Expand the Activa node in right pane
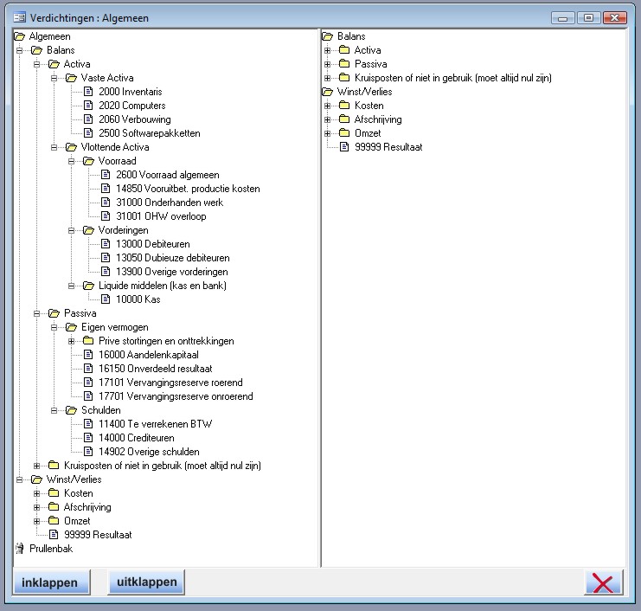Image resolution: width=641 pixels, height=611 pixels. pos(327,50)
